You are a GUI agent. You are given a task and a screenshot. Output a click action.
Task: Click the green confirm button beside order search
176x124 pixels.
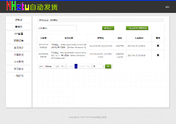tap(108, 28)
